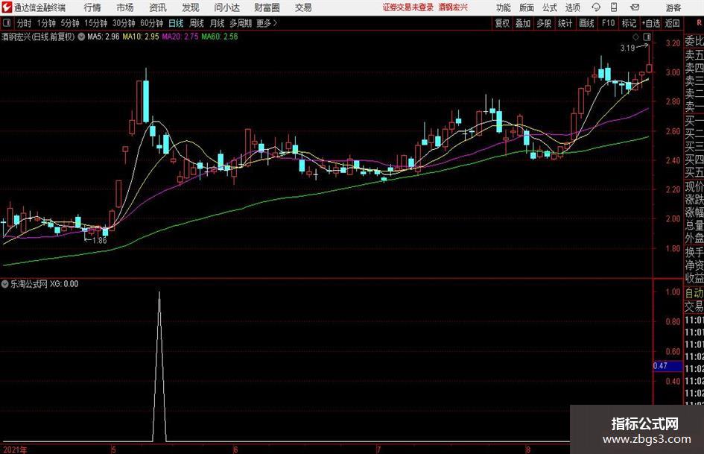Switch to 5分钟 period
The width and height of the screenshot is (704, 454).
69,23
